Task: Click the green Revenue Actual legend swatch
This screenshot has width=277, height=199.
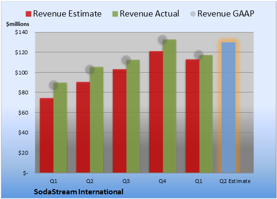Action: [x=115, y=14]
